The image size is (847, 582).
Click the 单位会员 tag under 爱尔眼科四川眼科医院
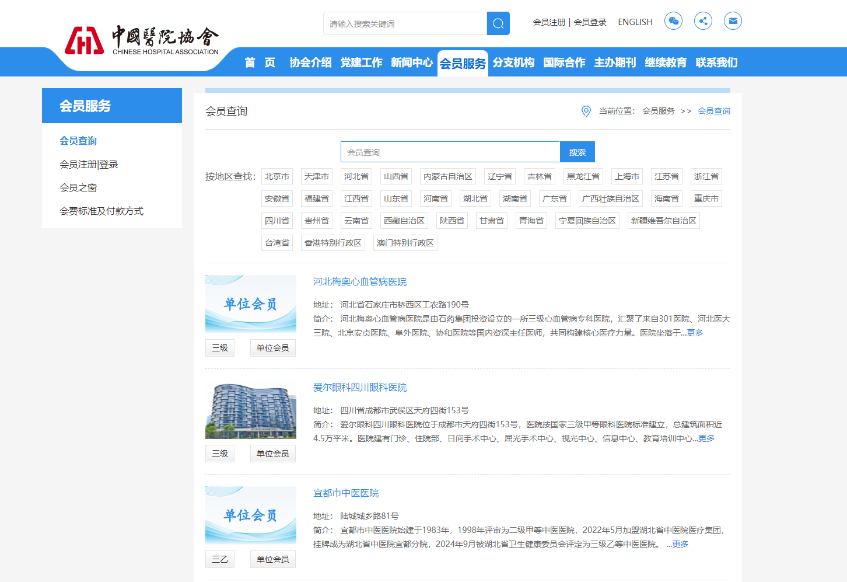coord(273,454)
